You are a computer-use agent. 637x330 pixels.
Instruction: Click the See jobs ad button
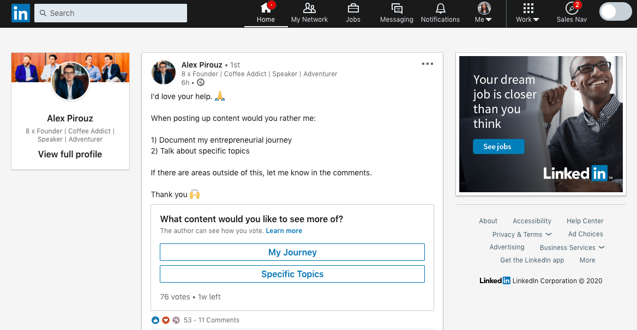tap(498, 146)
